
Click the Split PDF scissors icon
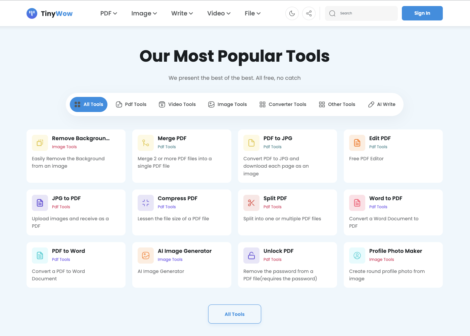pyautogui.click(x=251, y=203)
